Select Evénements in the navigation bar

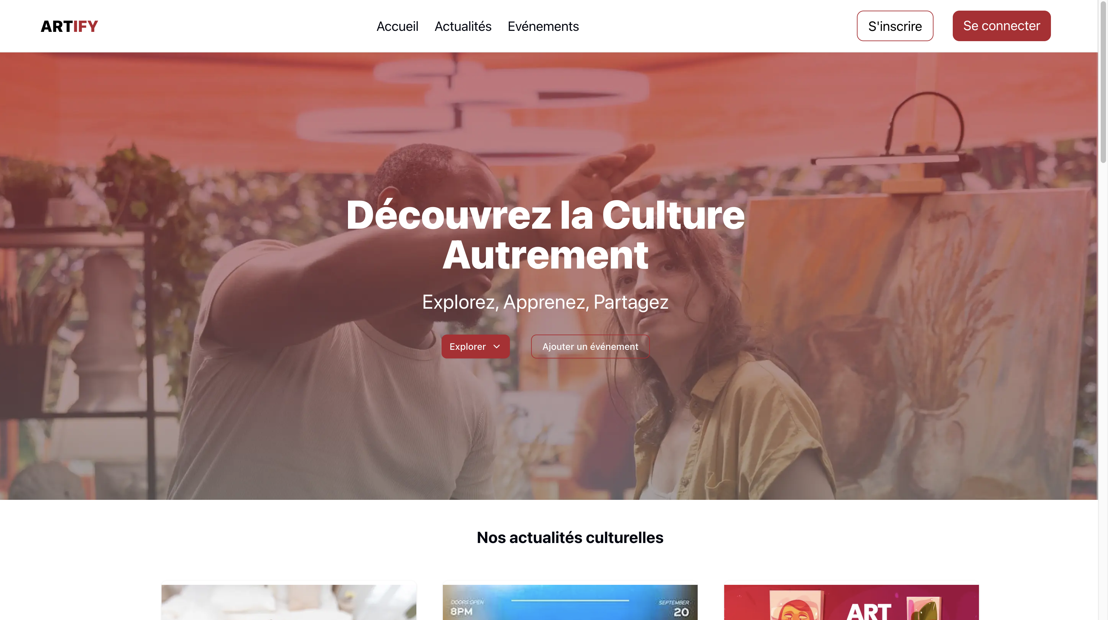543,26
